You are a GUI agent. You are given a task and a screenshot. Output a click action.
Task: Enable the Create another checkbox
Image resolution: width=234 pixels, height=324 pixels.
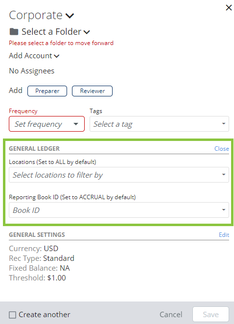pos(12,315)
